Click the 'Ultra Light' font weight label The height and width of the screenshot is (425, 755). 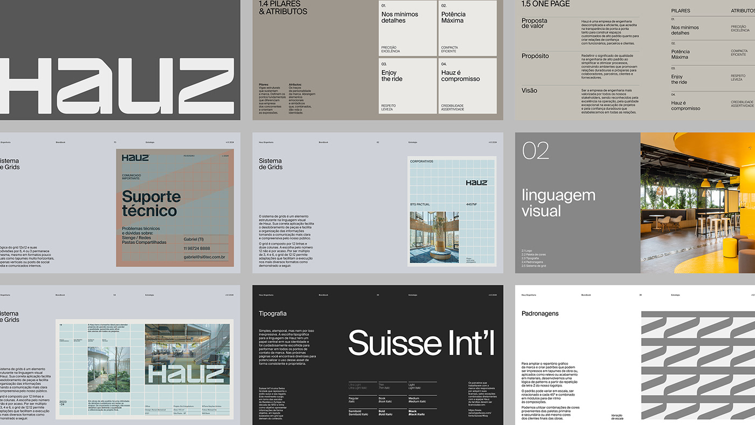pyautogui.click(x=355, y=385)
